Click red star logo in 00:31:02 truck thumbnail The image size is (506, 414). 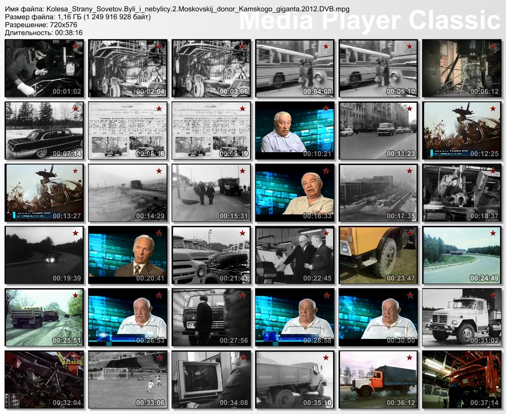pyautogui.click(x=493, y=295)
